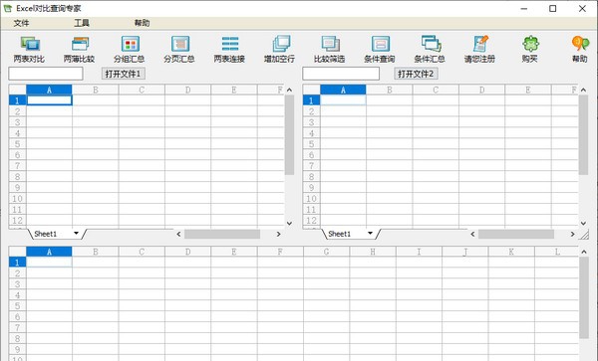Open the 文件 menu
This screenshot has width=598, height=361.
click(x=21, y=23)
